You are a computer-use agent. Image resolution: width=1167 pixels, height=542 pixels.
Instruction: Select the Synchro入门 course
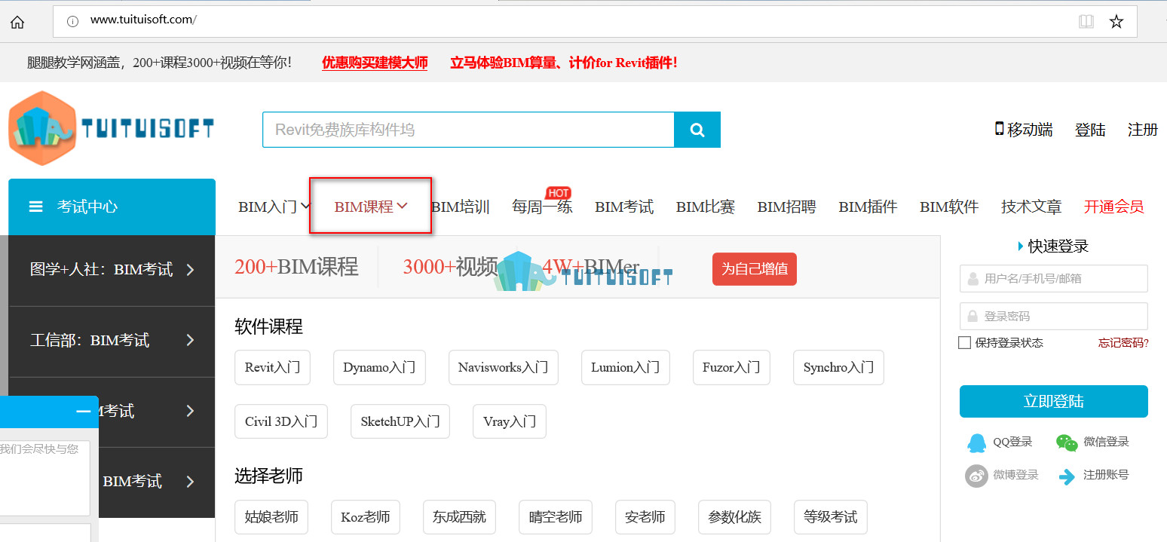(838, 368)
